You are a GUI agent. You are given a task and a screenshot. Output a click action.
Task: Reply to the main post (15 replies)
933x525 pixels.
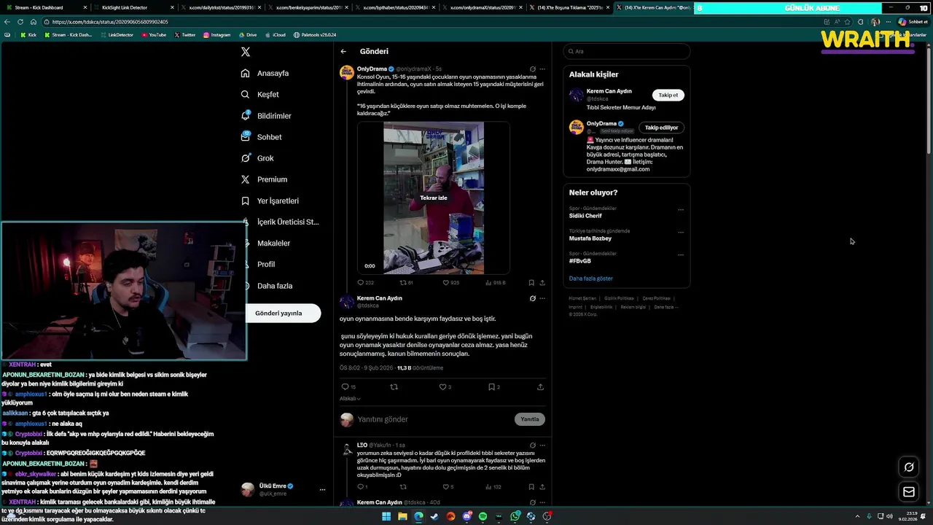point(348,387)
